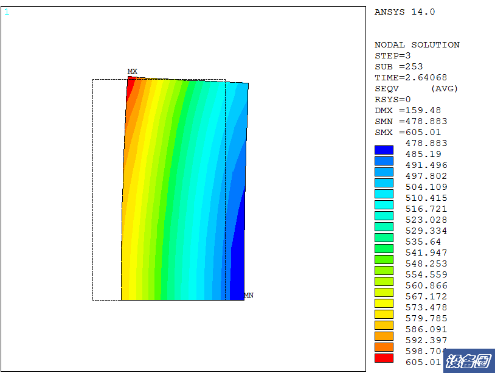The height and width of the screenshot is (373, 495).
Task: Click the SEQV stress type label
Action: click(386, 89)
